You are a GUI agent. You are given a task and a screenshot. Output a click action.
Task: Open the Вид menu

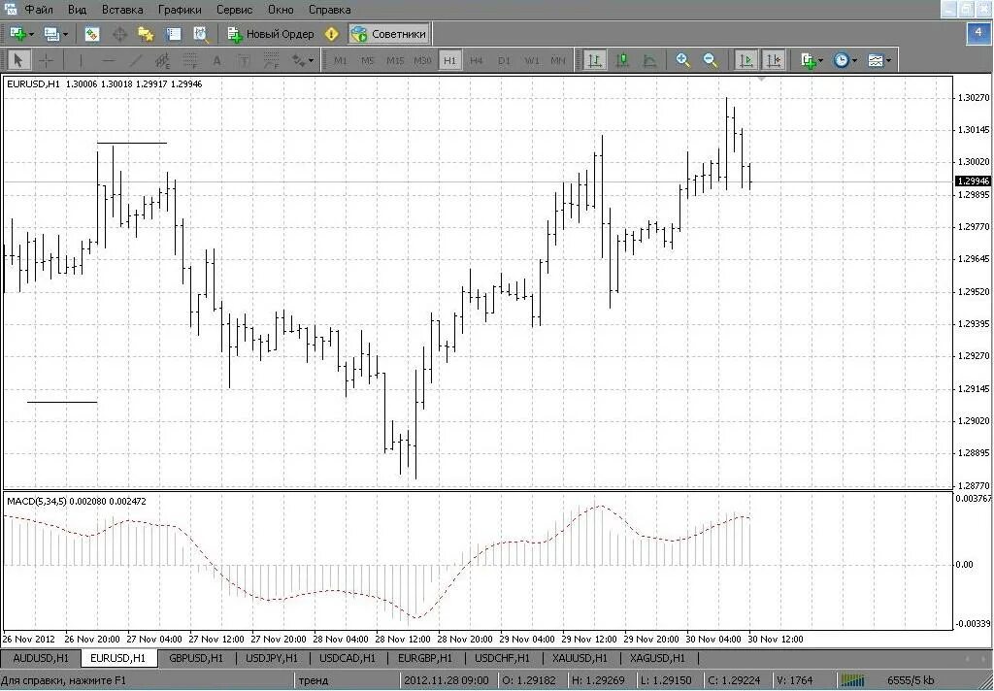click(x=77, y=10)
